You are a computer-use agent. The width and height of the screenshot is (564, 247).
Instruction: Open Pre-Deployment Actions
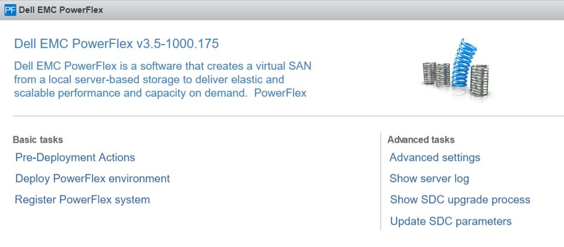click(x=75, y=157)
